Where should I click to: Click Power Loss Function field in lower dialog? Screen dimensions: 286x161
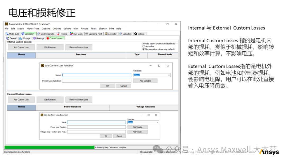(x=96, y=127)
